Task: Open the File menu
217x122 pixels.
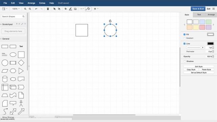Action: pyautogui.click(x=5, y=3)
